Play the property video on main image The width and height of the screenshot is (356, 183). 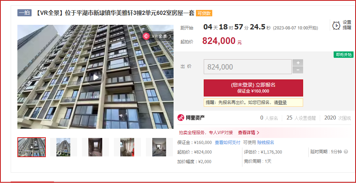tap(96, 77)
